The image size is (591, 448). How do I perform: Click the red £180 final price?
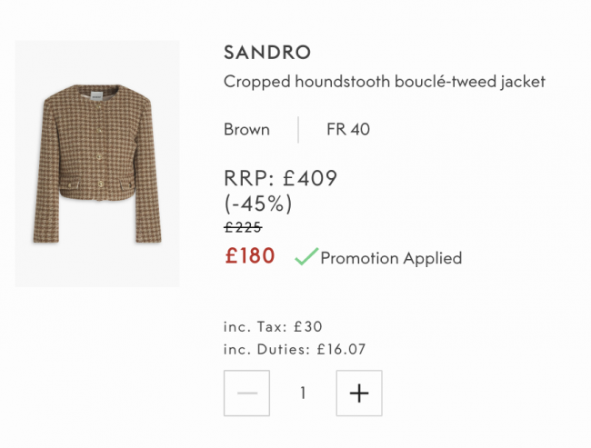(x=249, y=256)
